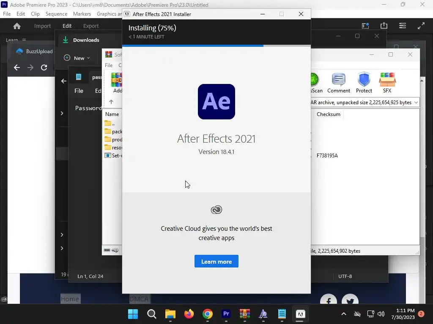The height and width of the screenshot is (324, 433).
Task: Open Premiere Pro Sequence menu
Action: [56, 14]
